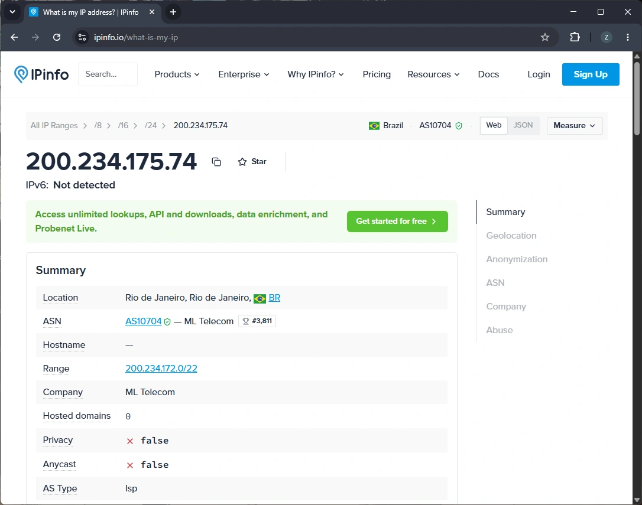
Task: Jump to Anonymization section in sidebar
Action: (x=517, y=259)
